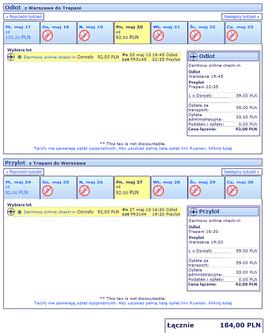Click no-flight icon on Śr, maj 22
Viewport: 265px width, 333px height.
click(195, 36)
